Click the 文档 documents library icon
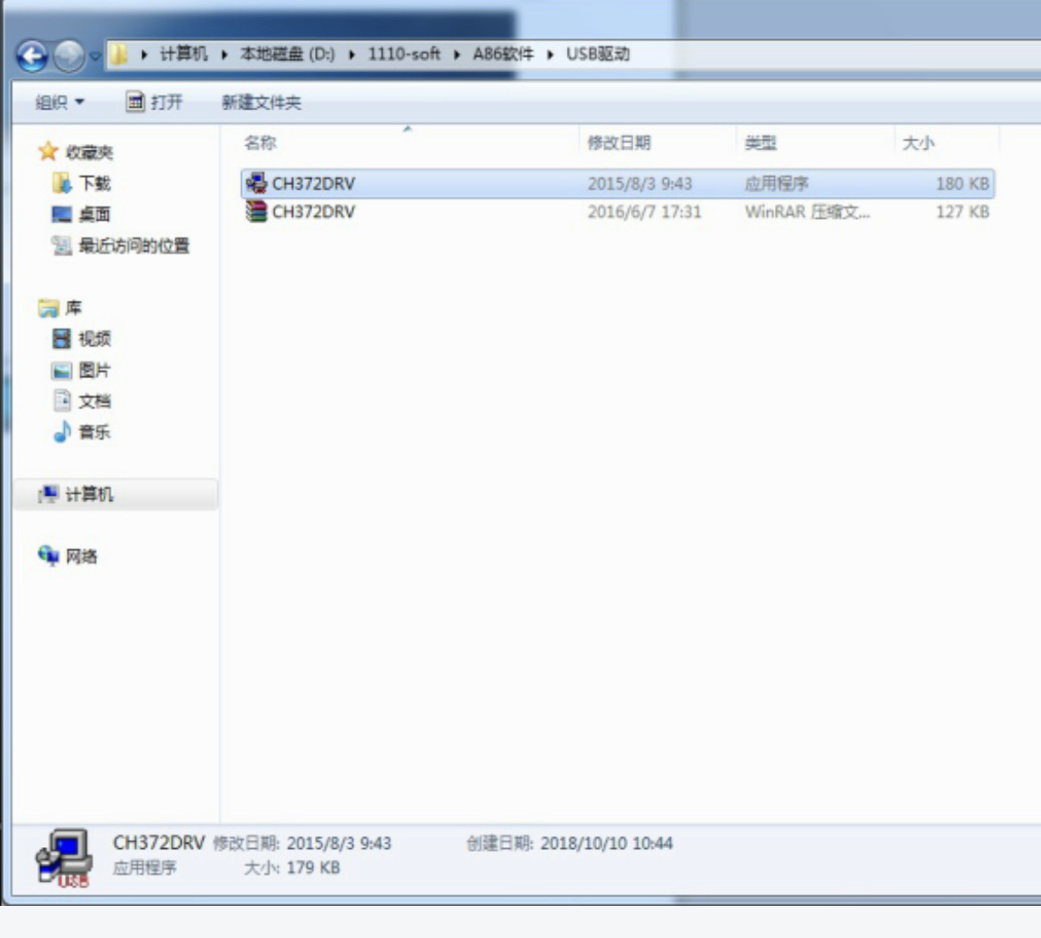The width and height of the screenshot is (1041, 938). click(x=61, y=400)
